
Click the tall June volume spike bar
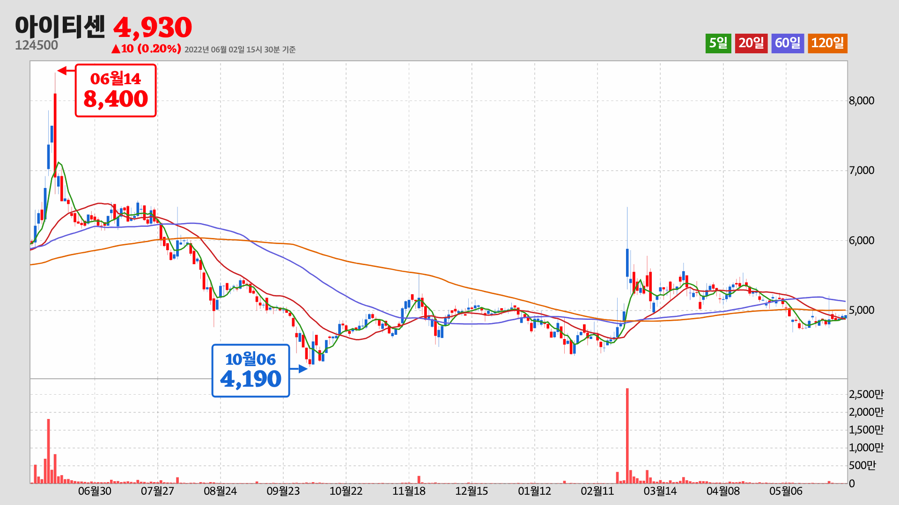click(x=48, y=451)
